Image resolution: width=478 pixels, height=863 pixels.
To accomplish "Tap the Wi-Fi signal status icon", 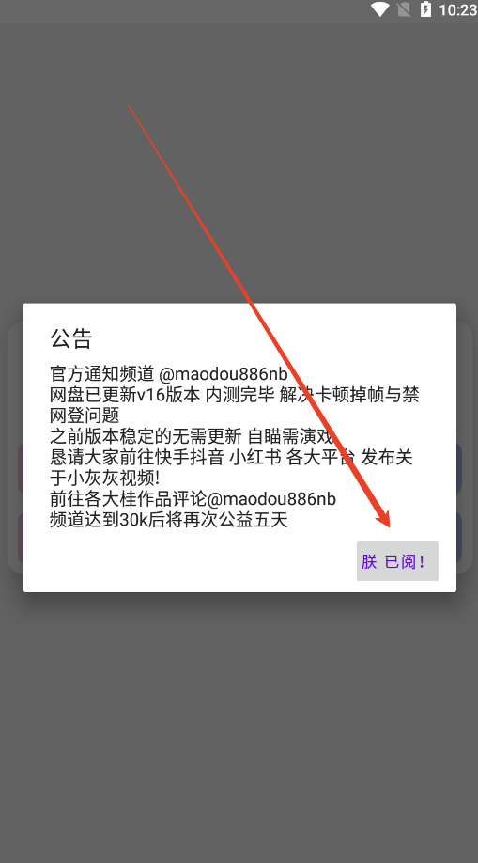I will (x=380, y=9).
